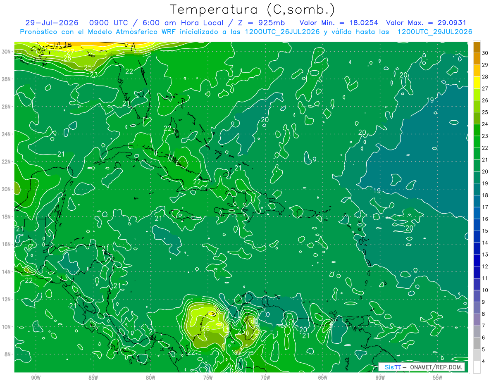Click the "85W" longitude axis label

click(x=93, y=378)
